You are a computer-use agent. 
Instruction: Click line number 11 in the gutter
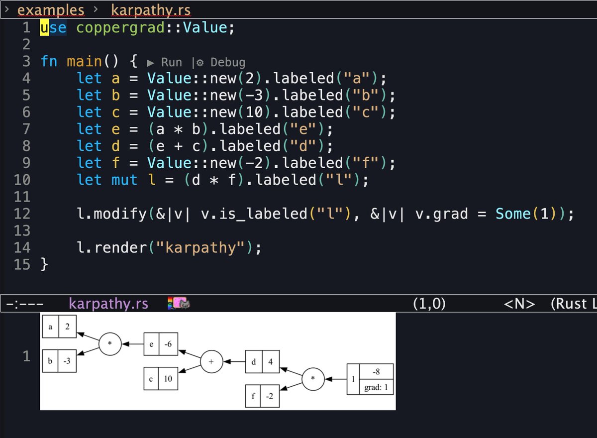click(x=22, y=197)
